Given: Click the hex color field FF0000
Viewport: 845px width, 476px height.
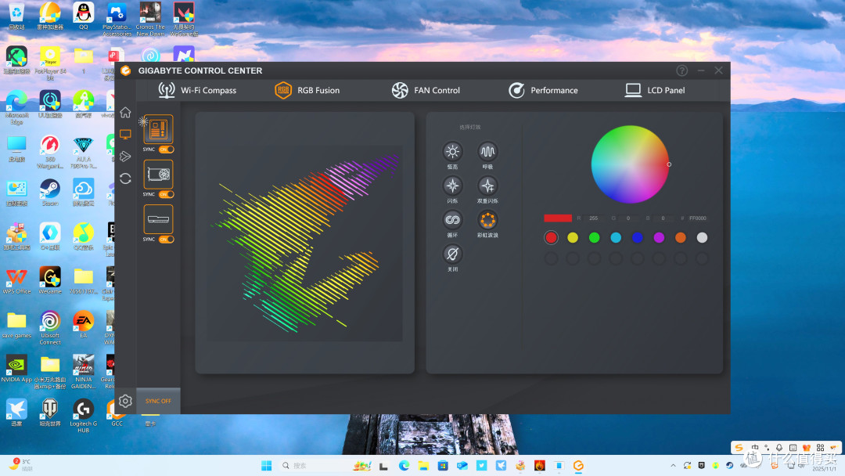Looking at the screenshot, I should pos(697,218).
